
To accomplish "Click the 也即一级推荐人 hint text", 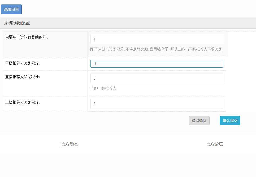I will pyautogui.click(x=103, y=88).
